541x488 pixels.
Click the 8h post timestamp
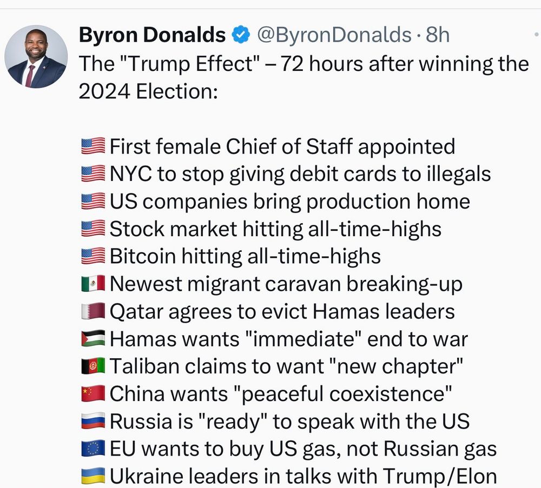(x=438, y=35)
